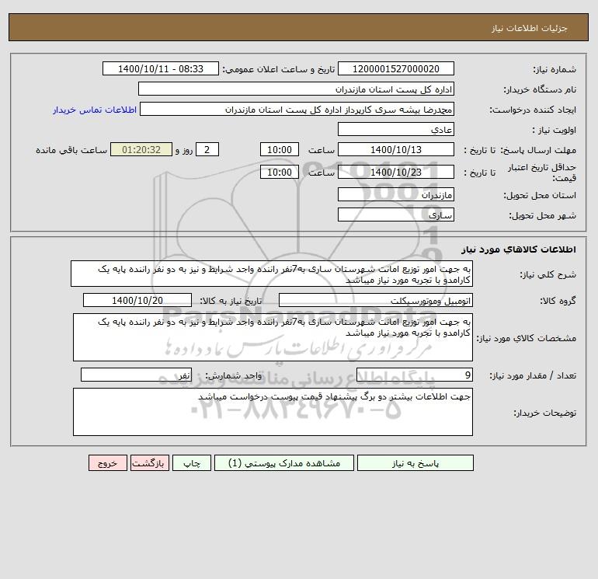The image size is (598, 579).
Task: Click the goods specifications text area
Action: tap(273, 337)
